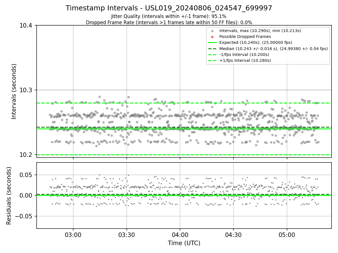The image size is (338, 253).
Task: Click legend entry '+1/fps Interval (10.280s)'
Action: (x=245, y=60)
